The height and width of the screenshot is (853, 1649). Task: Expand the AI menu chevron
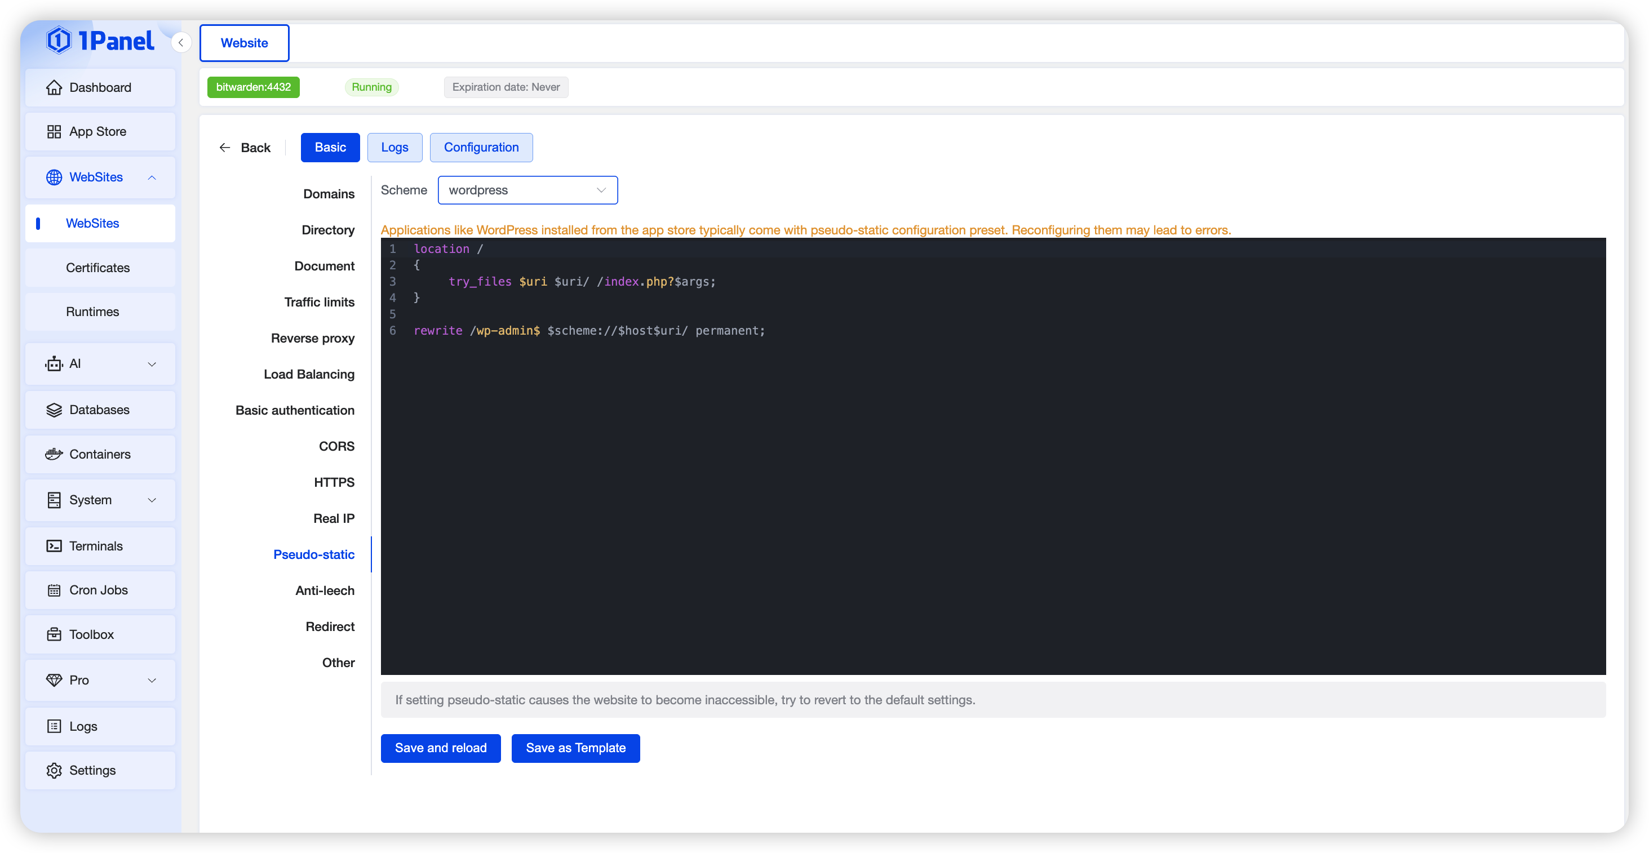click(152, 364)
